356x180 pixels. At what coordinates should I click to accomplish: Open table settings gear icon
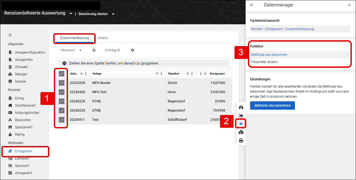pos(133,50)
